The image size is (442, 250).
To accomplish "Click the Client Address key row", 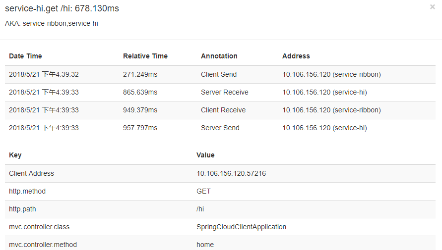I will [x=220, y=173].
